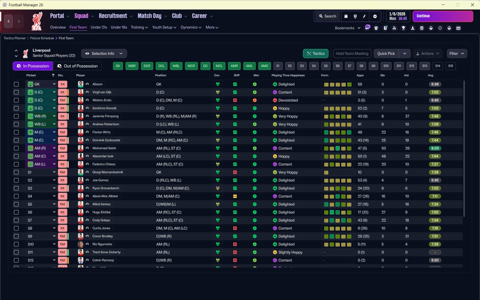Check the box beside Florian Wirtz
480x300 pixels.
[x=16, y=132]
